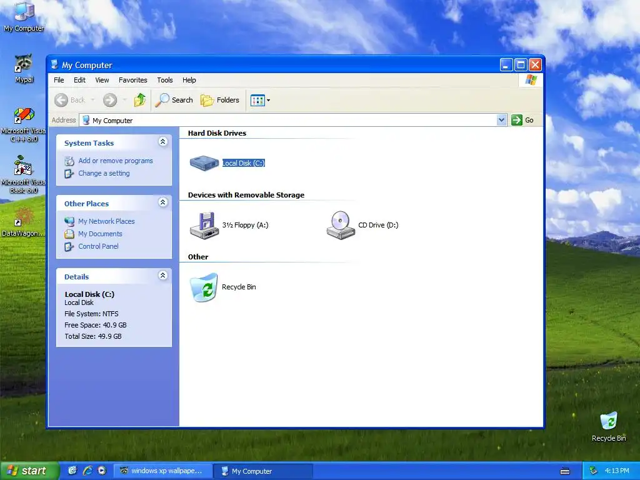Click the My Documents folder icon

tap(69, 234)
